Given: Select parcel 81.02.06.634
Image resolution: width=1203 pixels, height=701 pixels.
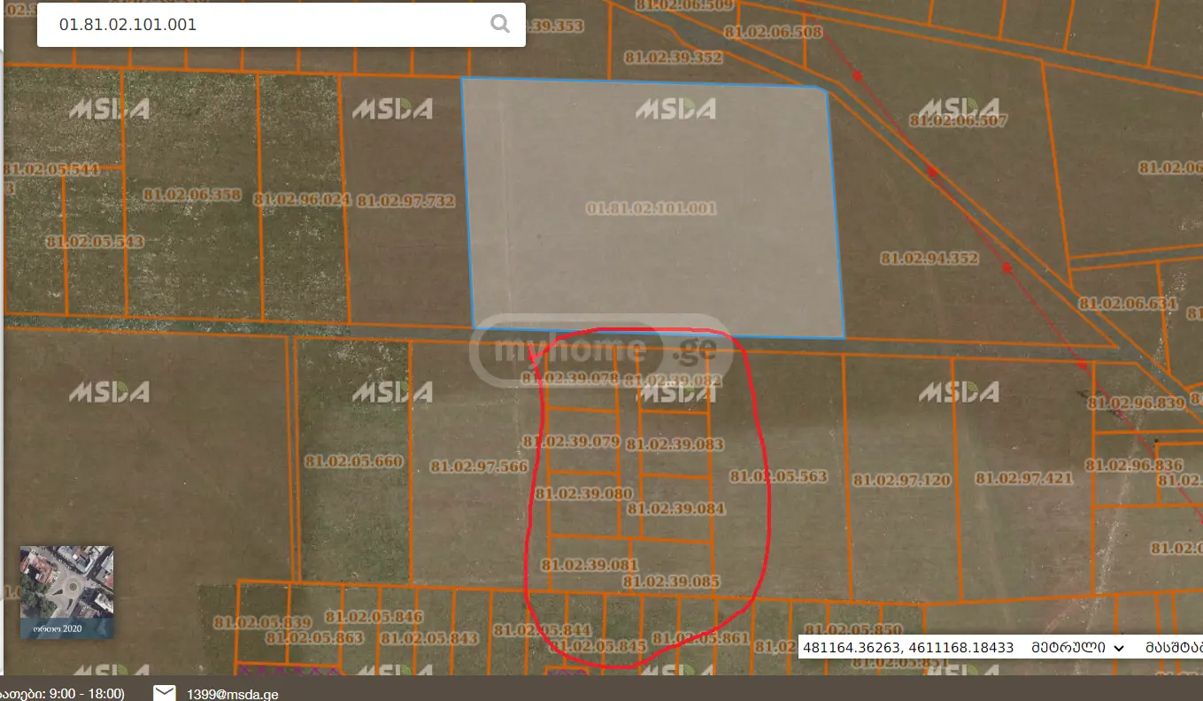Looking at the screenshot, I should point(1128,303).
